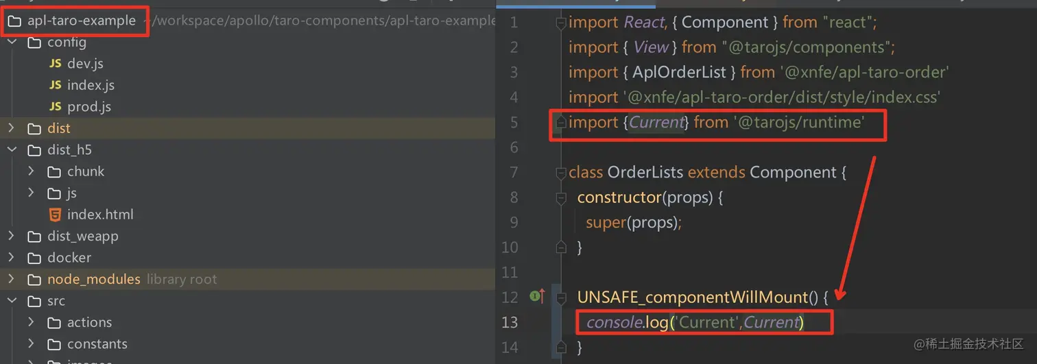Toggle fold marker at constructor line 8
This screenshot has width=1037, height=364.
[561, 197]
